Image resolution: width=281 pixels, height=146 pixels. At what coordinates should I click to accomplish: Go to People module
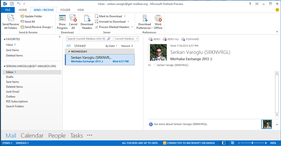tap(57, 136)
